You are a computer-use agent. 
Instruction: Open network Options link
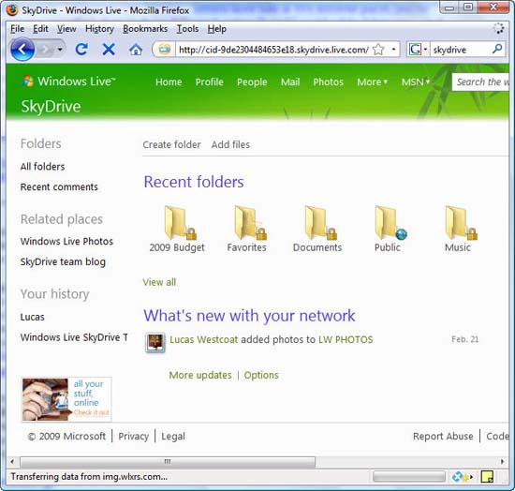point(261,375)
